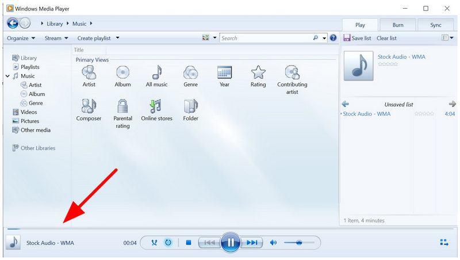Click the now playing music note thumbnail
This screenshot has height=260, width=460.
(13, 242)
